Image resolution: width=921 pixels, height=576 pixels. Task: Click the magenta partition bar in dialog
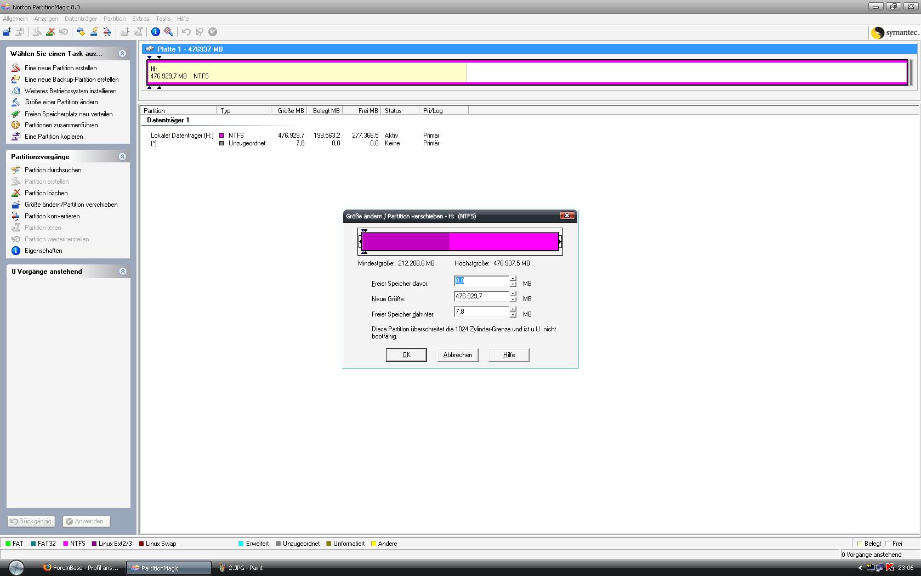(460, 241)
